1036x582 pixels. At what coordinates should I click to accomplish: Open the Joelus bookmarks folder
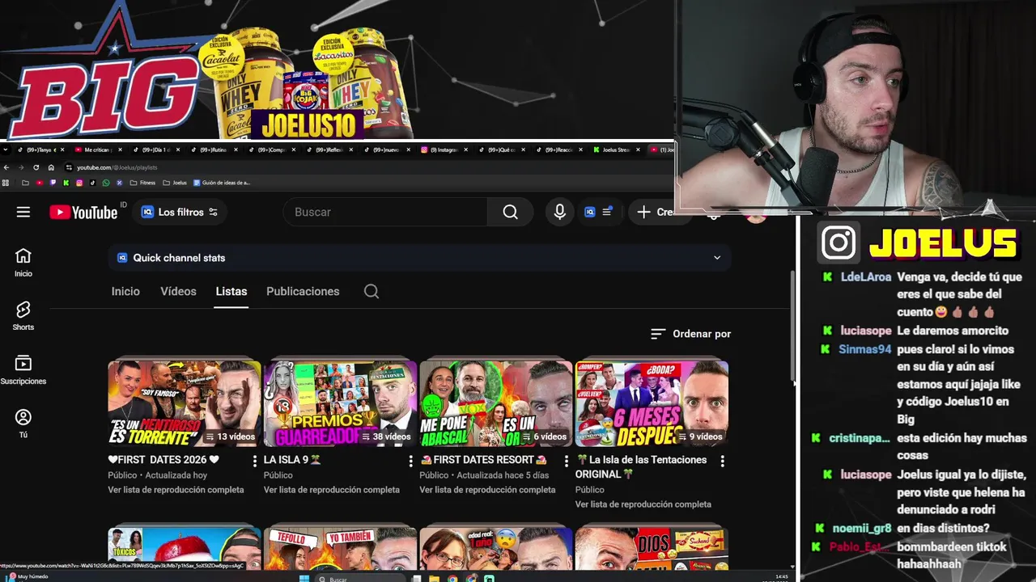click(175, 183)
